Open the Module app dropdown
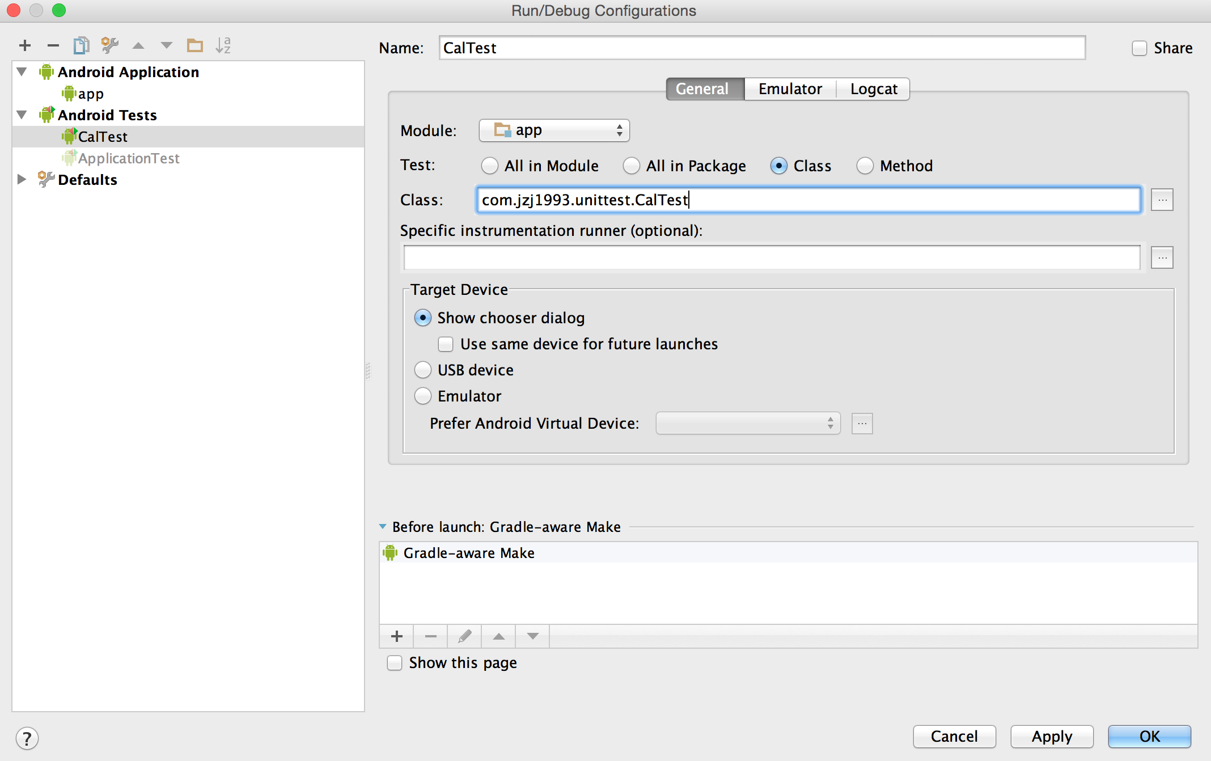1211x761 pixels. (554, 130)
